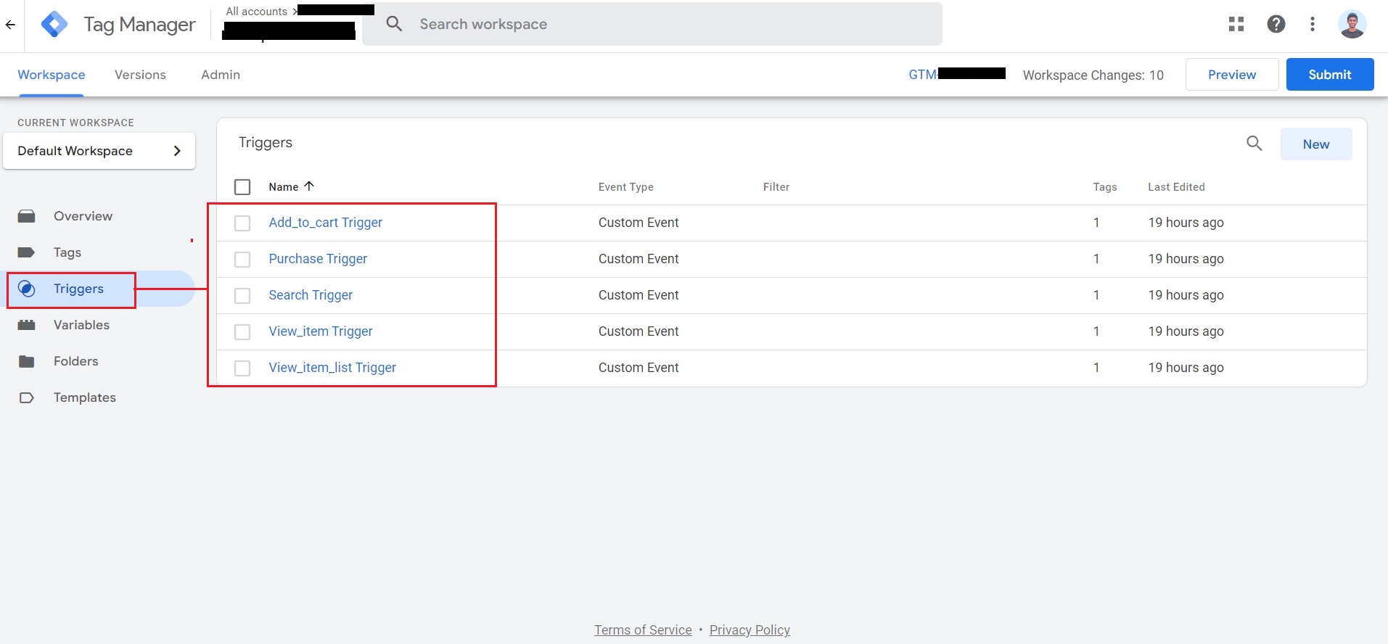Open the Add_to_cart Trigger link

pos(326,223)
